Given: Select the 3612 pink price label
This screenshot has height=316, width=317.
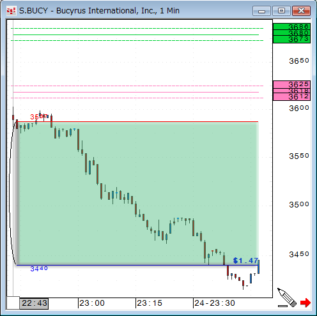Looking at the screenshot, I should tap(291, 97).
